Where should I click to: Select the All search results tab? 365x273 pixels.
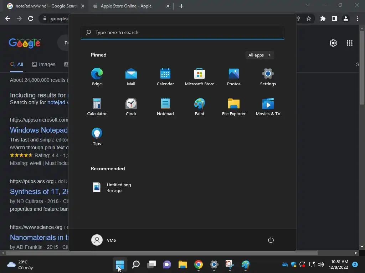(x=16, y=64)
